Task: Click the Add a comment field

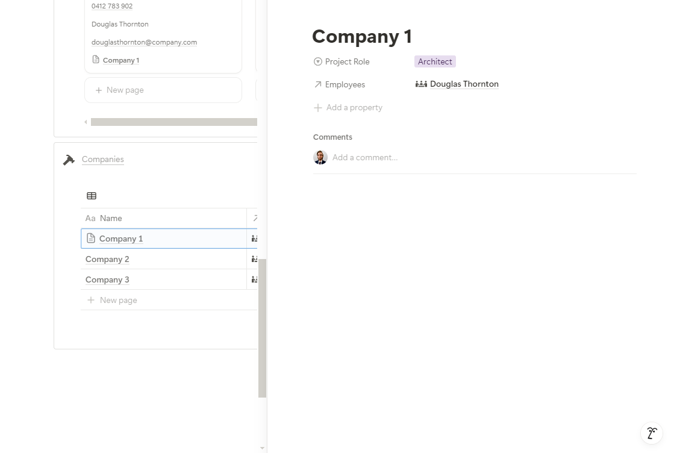Action: (x=365, y=157)
